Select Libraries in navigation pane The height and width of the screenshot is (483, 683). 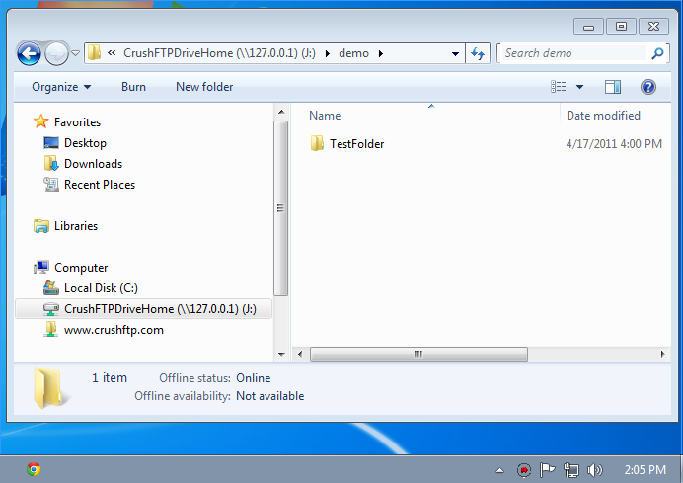coord(76,226)
